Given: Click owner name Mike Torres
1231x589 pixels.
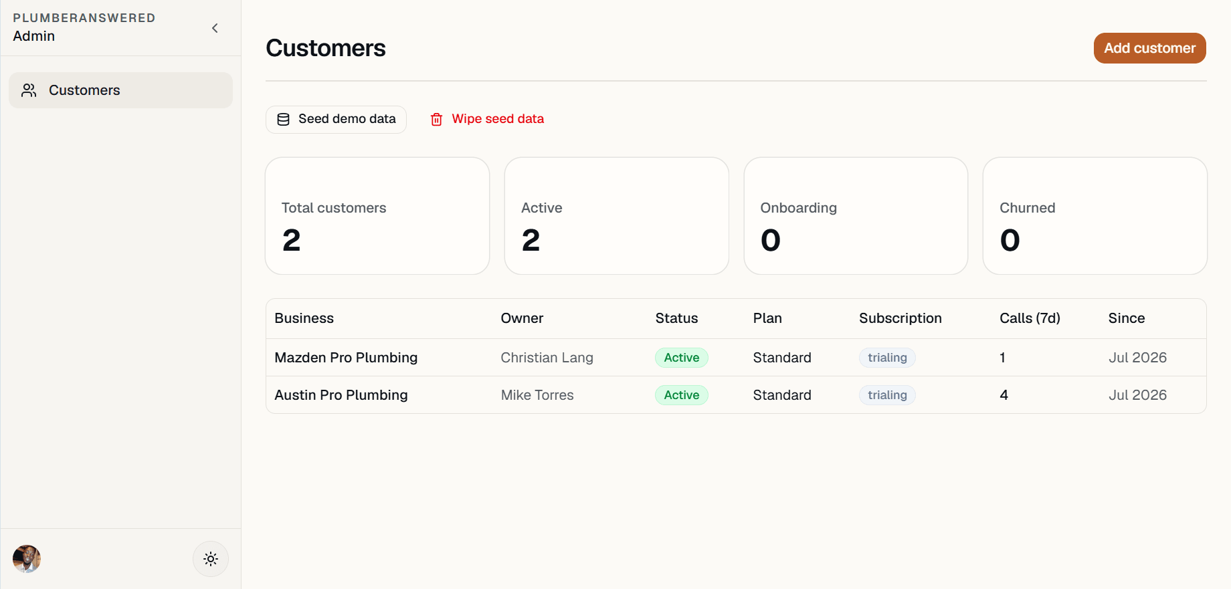Looking at the screenshot, I should coord(537,395).
